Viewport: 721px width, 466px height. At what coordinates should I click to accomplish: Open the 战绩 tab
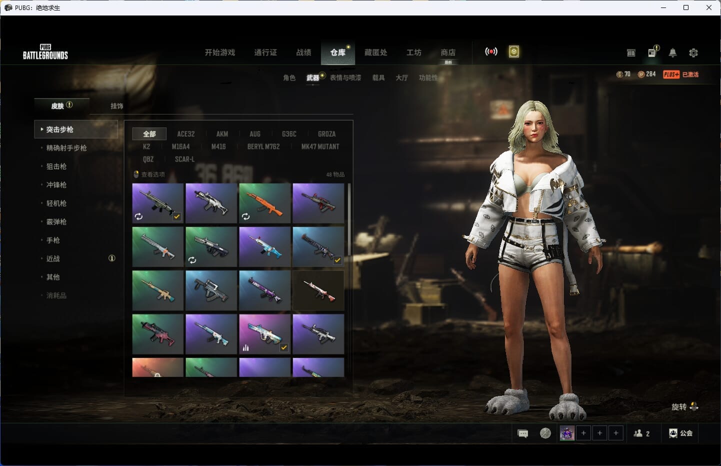point(303,52)
